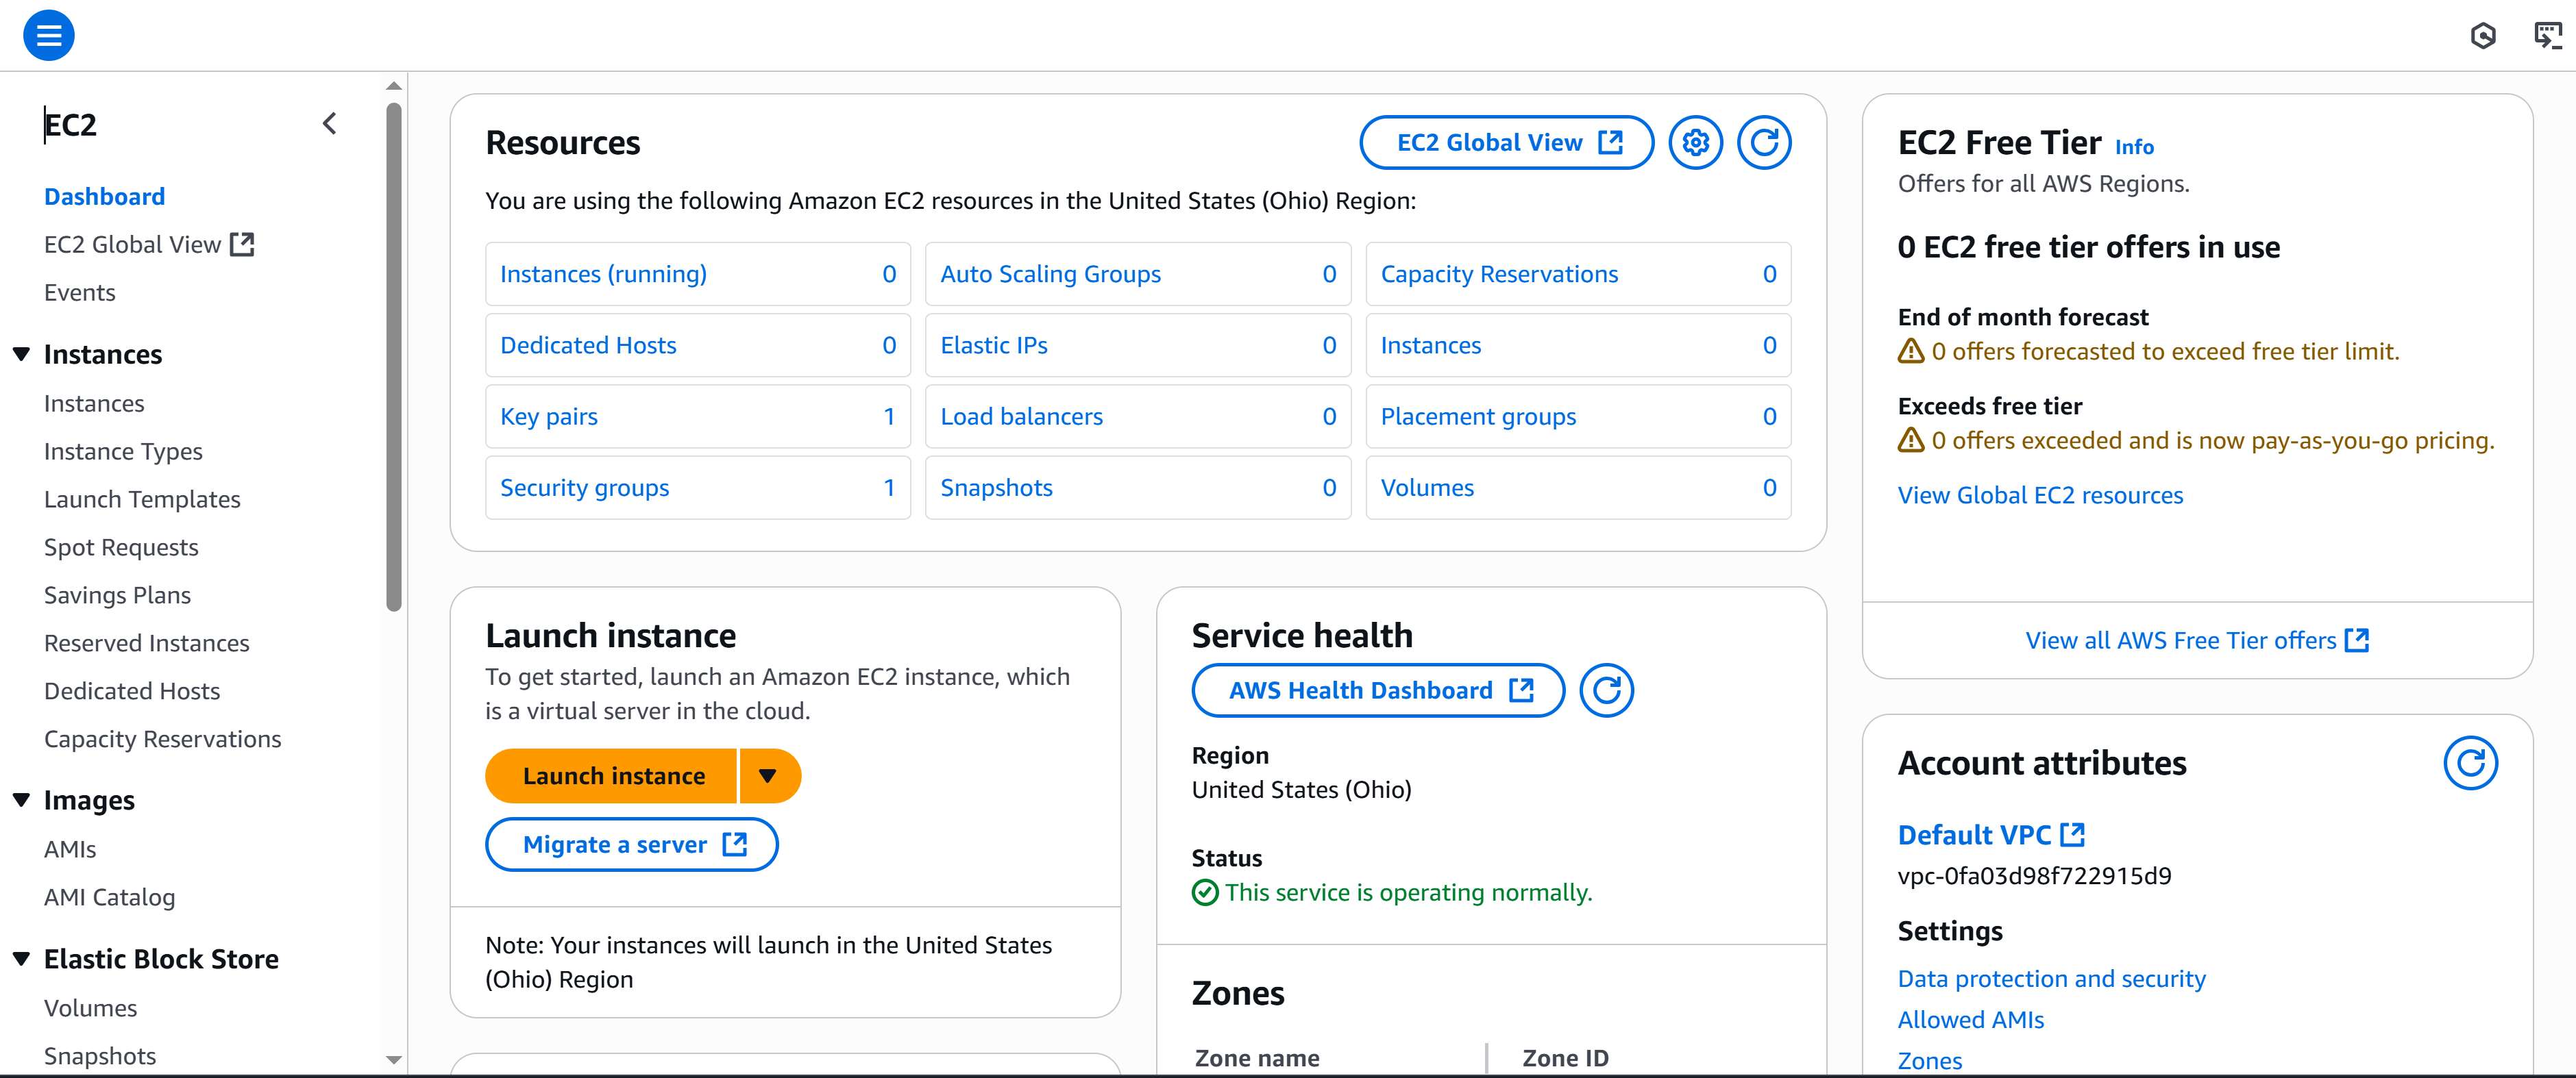
Task: Collapse the EC2 sidebar with chevron
Action: (330, 124)
